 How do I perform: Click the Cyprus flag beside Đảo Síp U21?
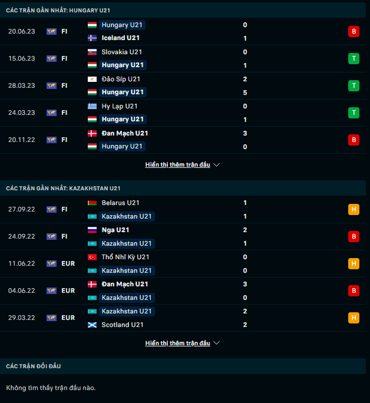(x=92, y=79)
